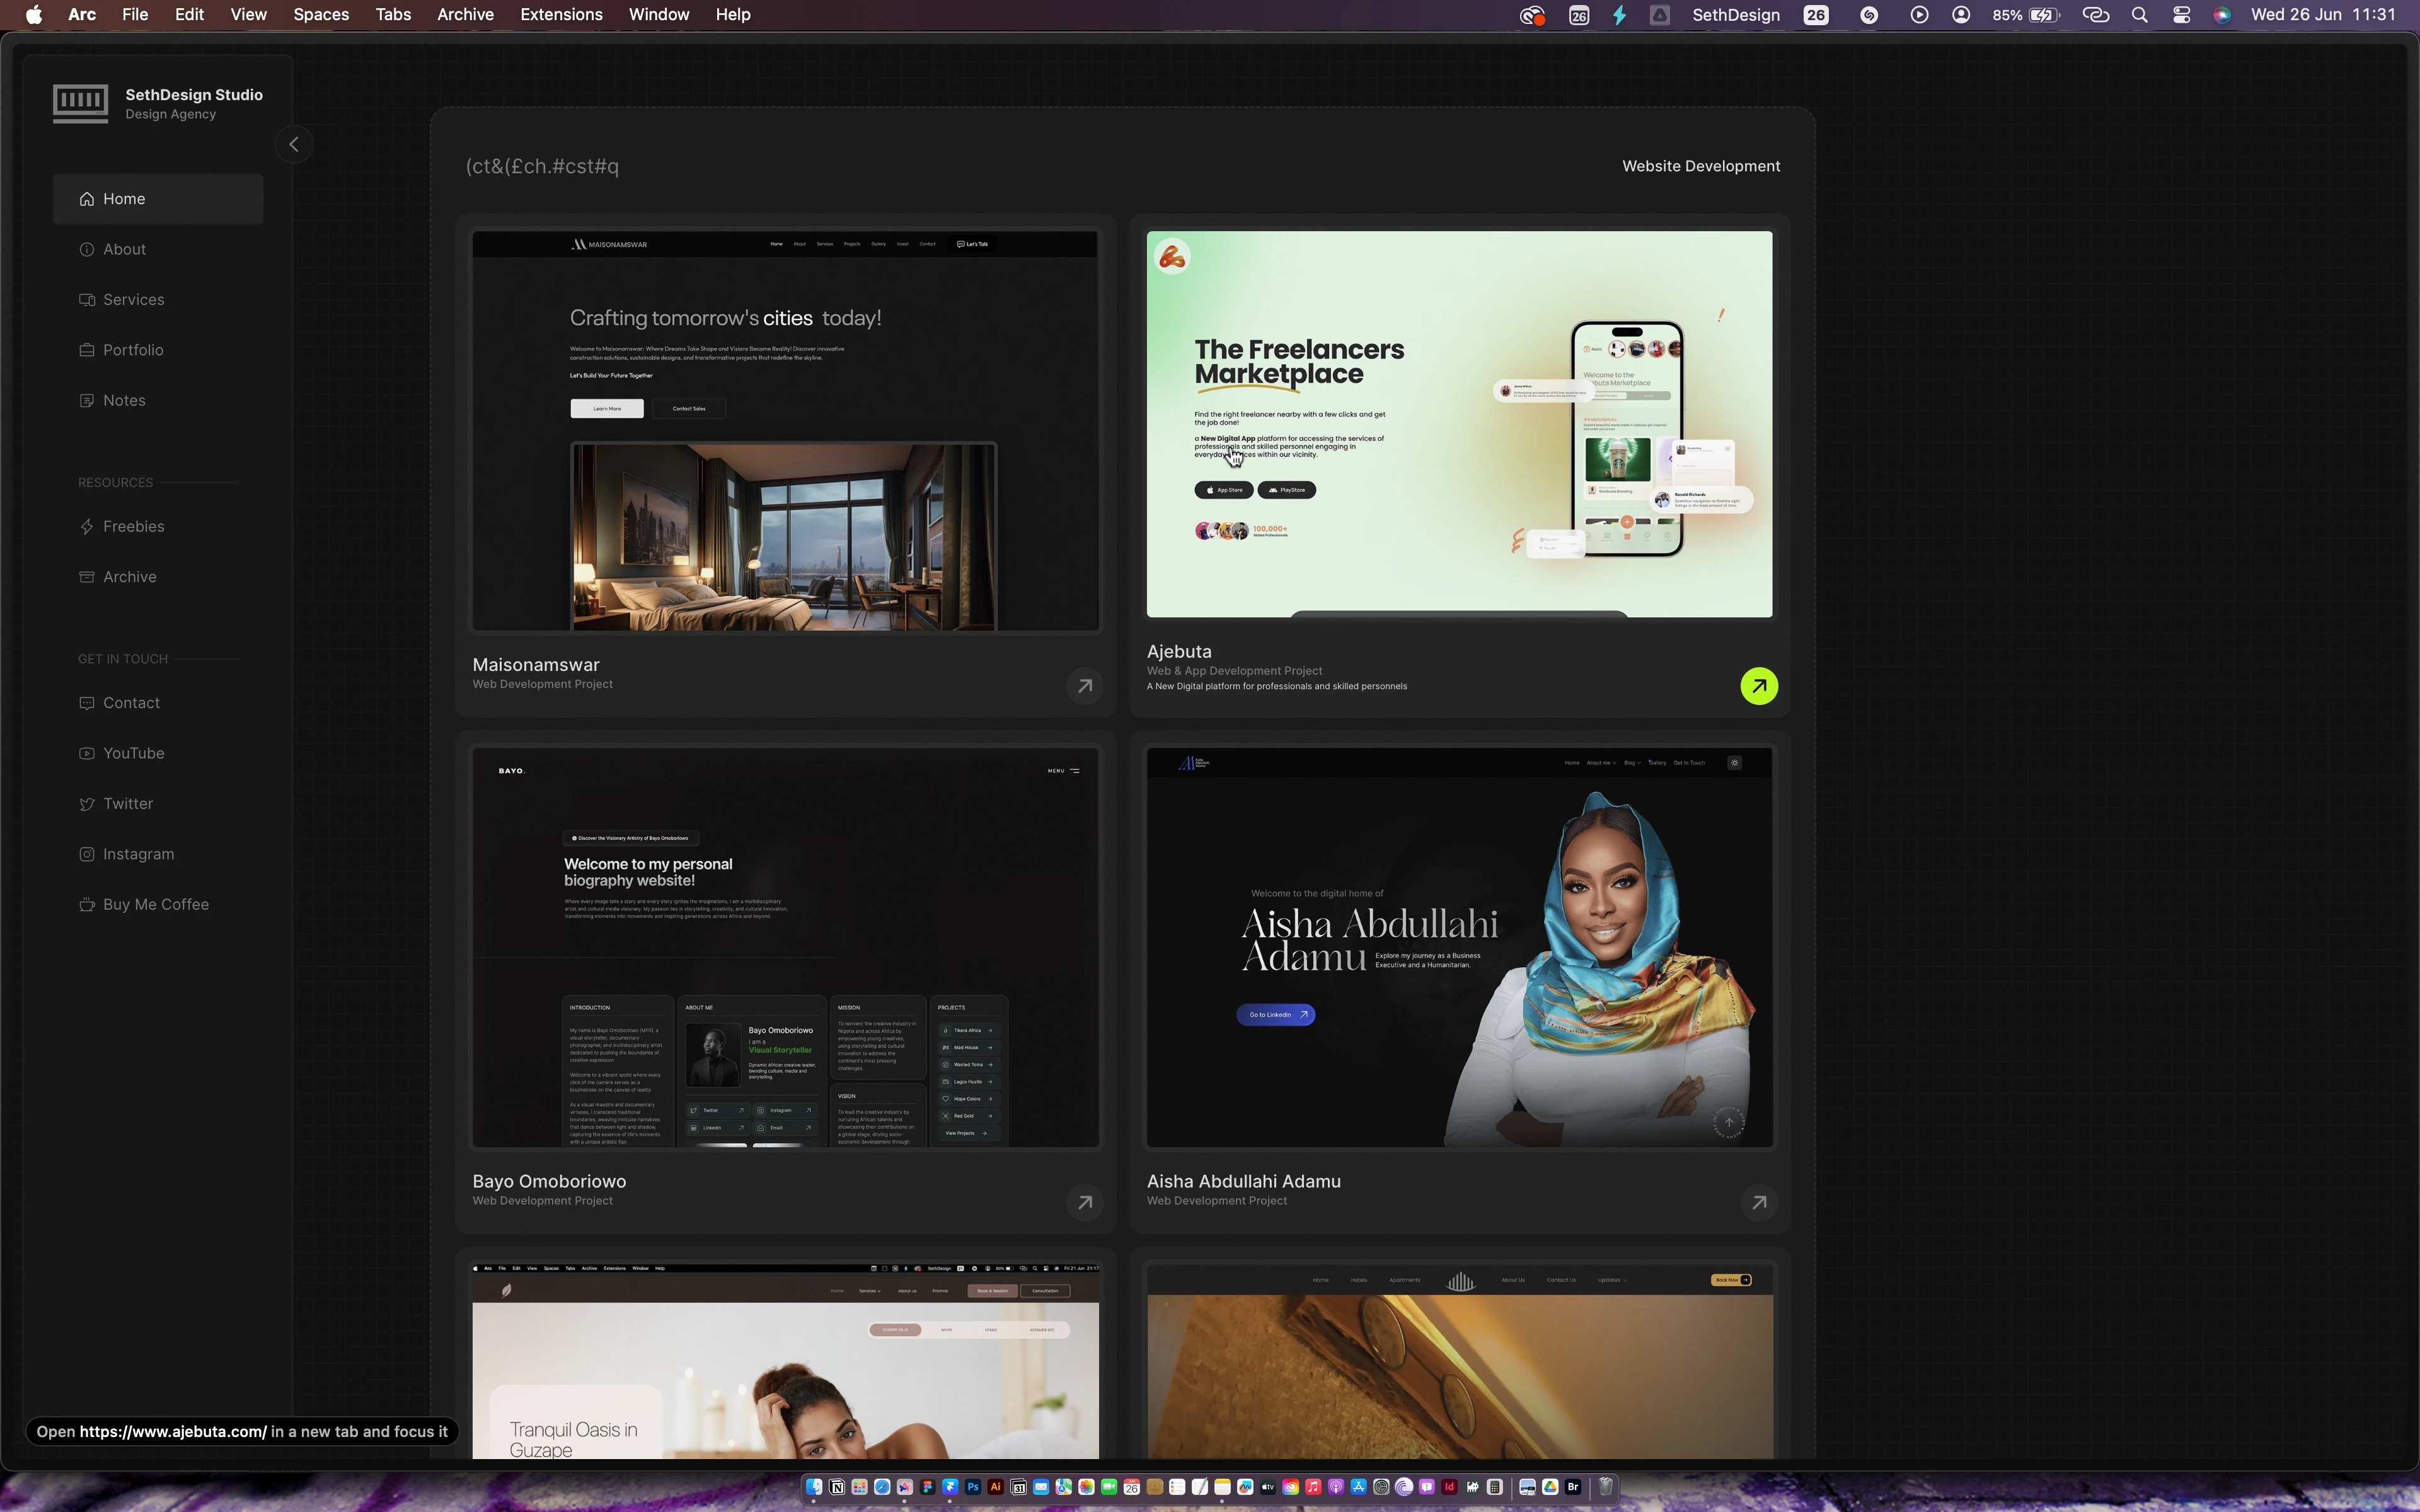Screen dimensions: 2420x1512
Task: Open Ajebuta project via the green arrow icon
Action: [x=1759, y=686]
